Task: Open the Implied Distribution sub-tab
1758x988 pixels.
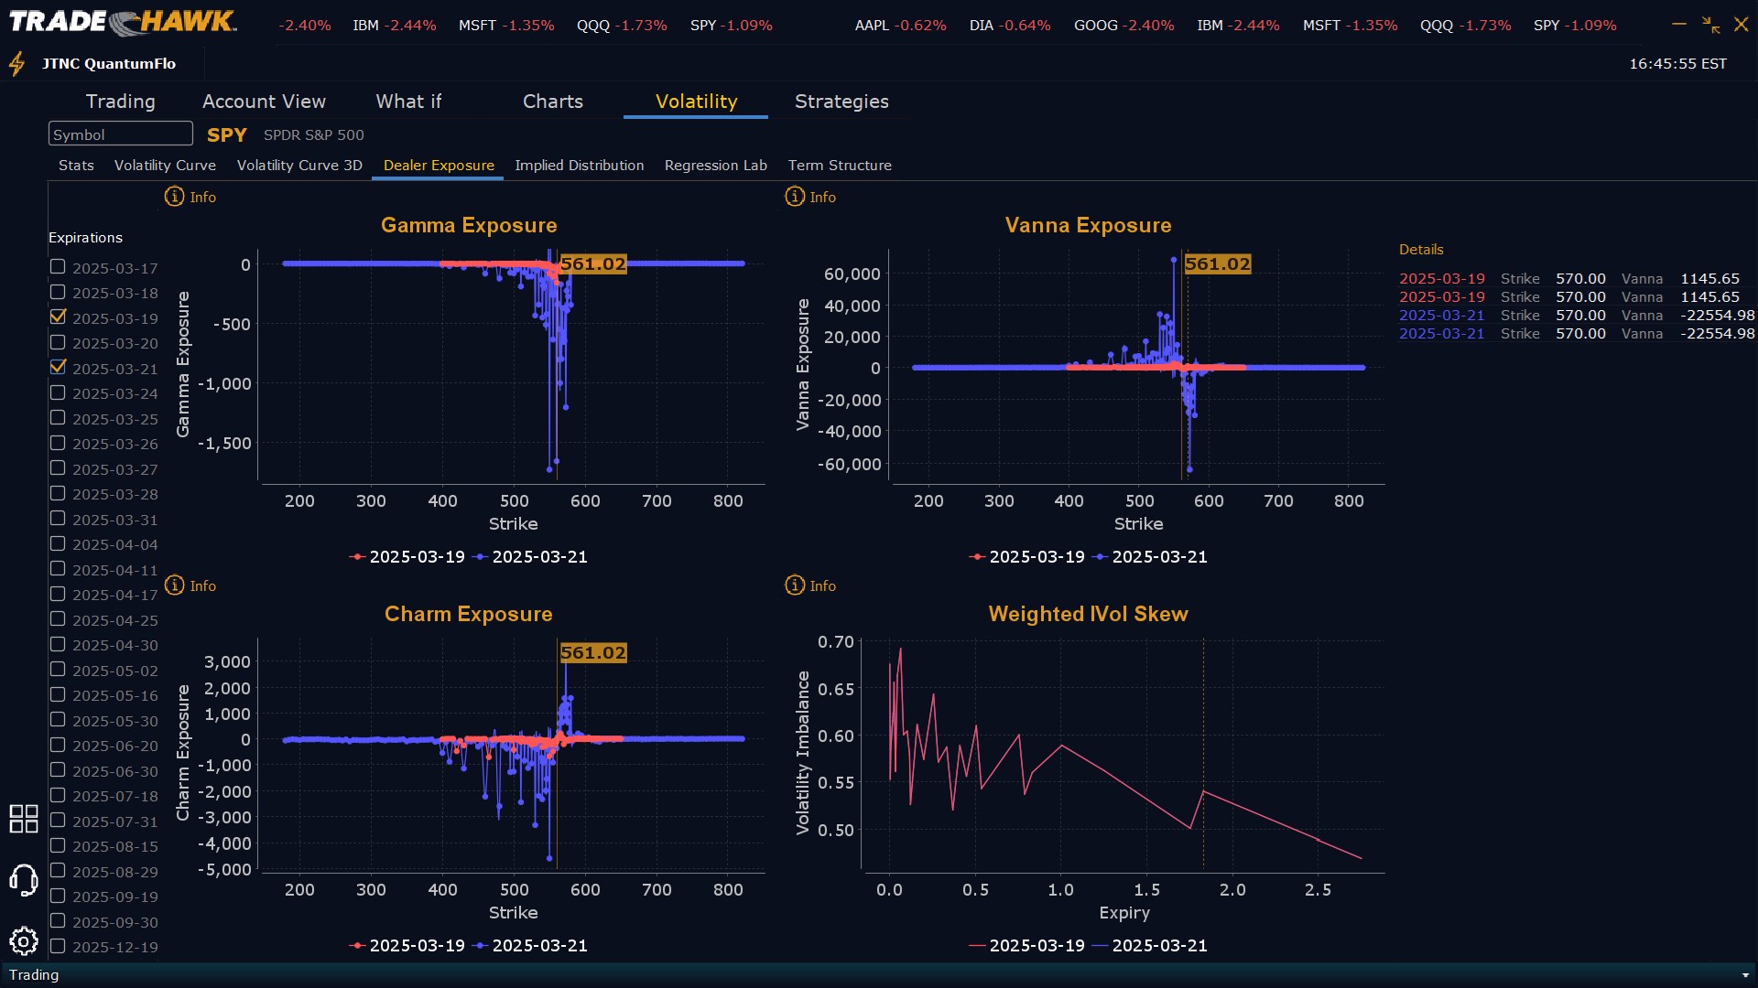Action: point(579,166)
